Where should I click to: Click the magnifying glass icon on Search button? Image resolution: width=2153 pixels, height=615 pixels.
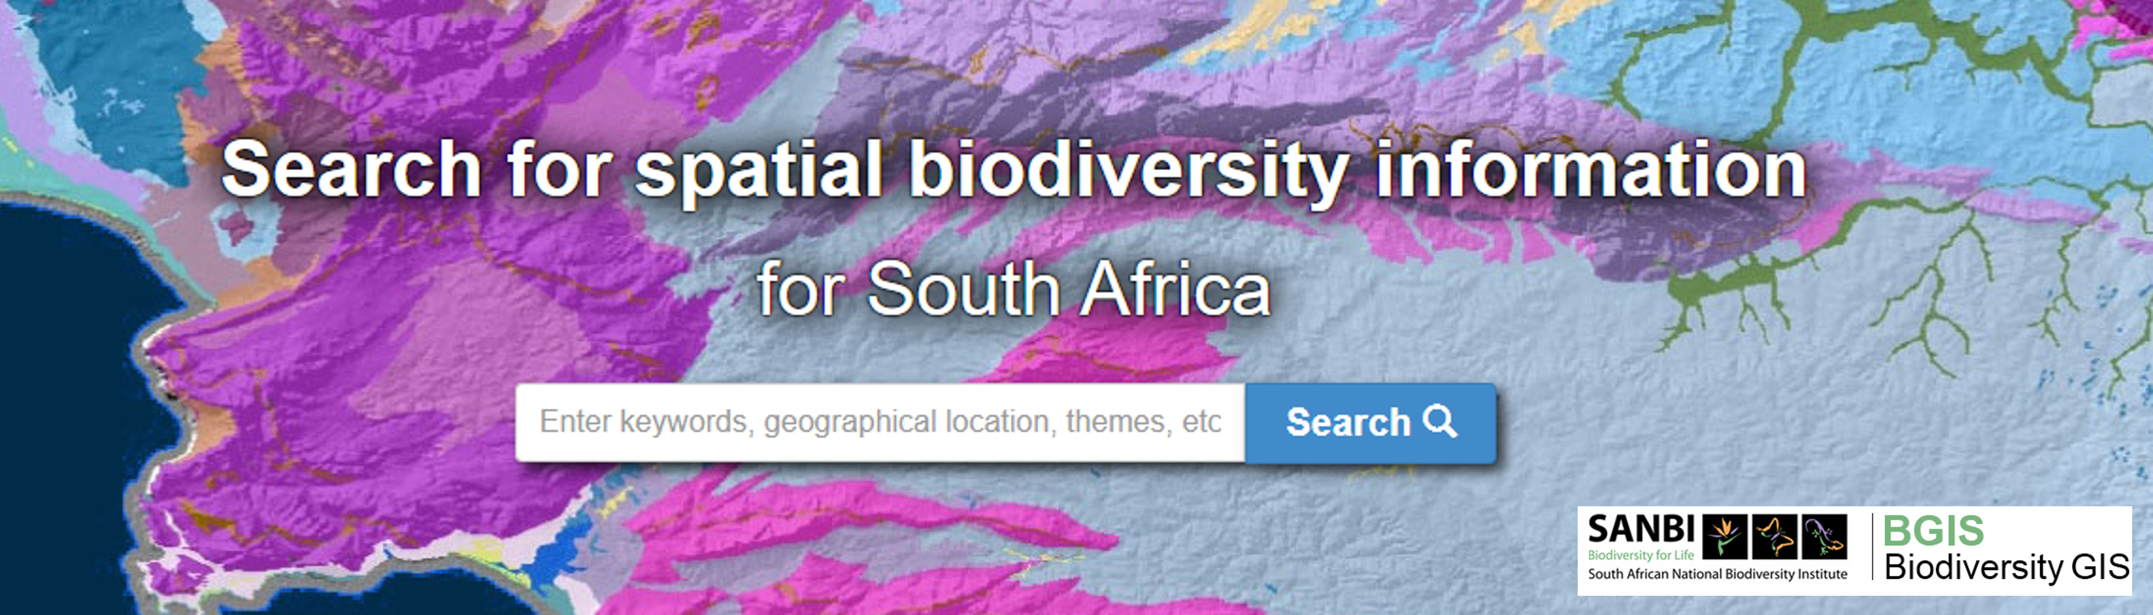(1439, 421)
